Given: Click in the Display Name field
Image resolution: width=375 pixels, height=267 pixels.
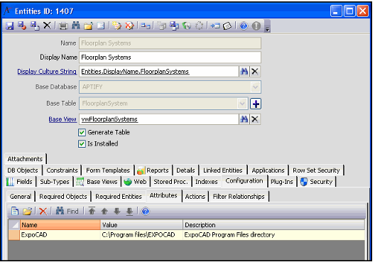Looking at the screenshot, I should [x=170, y=58].
